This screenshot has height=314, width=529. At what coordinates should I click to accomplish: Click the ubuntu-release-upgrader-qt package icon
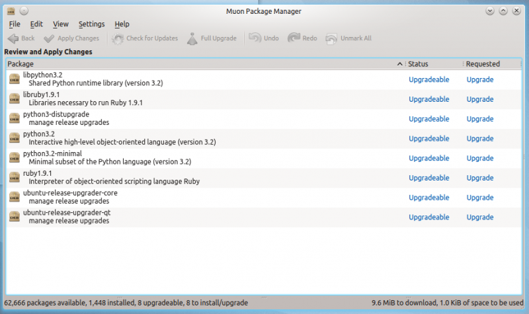(14, 217)
